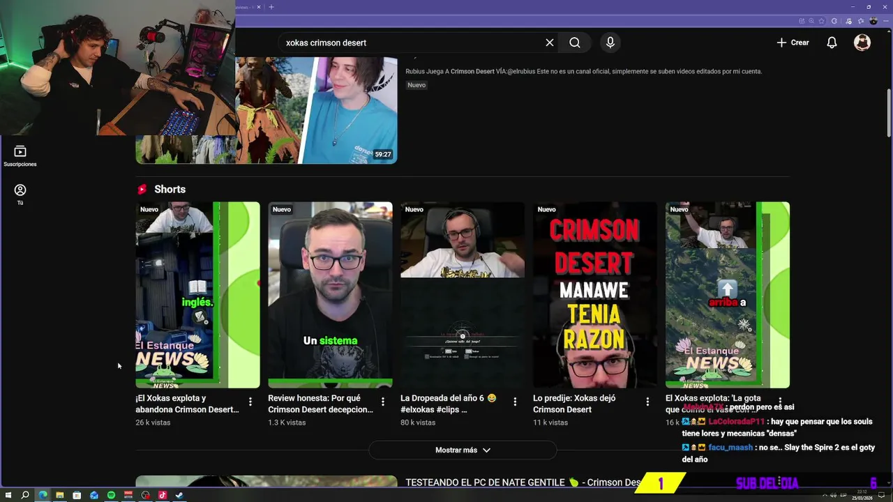Add page to favorites star icon
Screen dimensions: 893x502
[821, 21]
